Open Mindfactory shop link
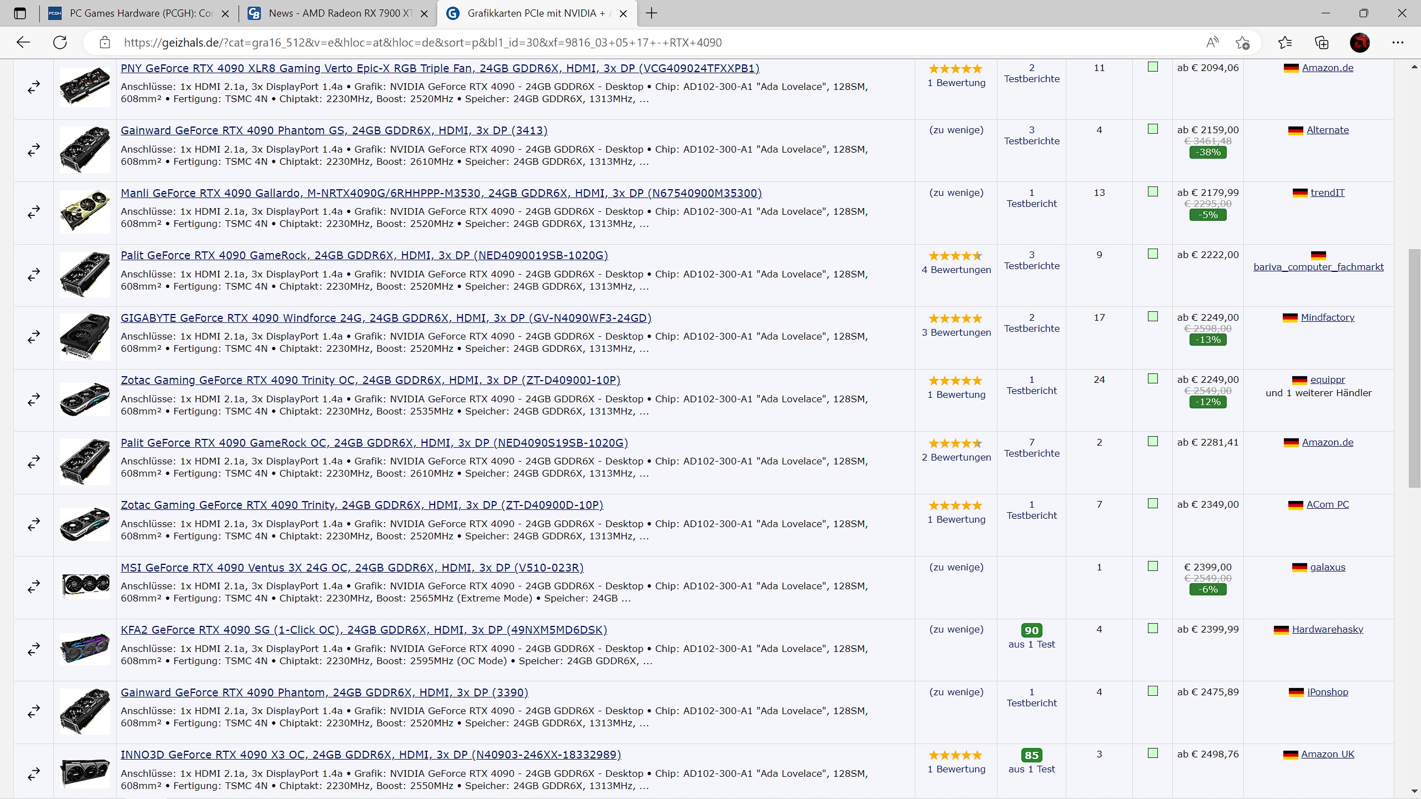 pos(1327,317)
